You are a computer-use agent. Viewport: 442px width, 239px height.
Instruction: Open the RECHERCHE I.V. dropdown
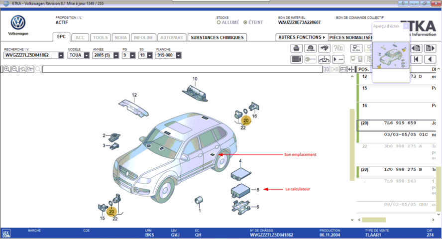tap(61, 55)
